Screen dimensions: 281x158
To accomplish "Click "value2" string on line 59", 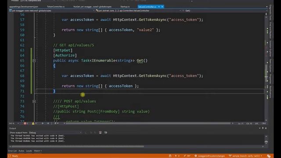I will 145,30.
